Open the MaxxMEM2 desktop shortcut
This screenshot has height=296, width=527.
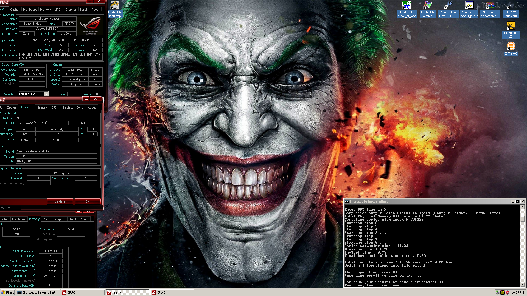pyautogui.click(x=448, y=9)
